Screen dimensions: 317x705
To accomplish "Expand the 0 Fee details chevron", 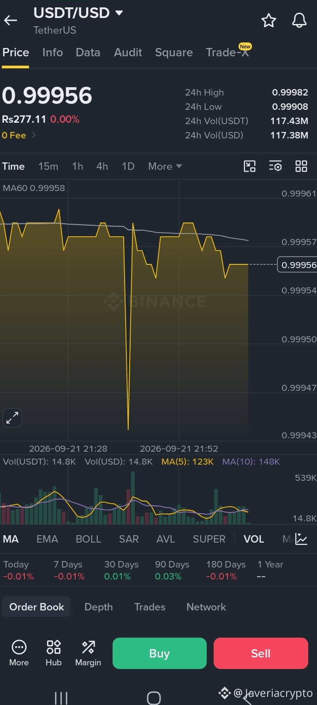I will tap(34, 135).
